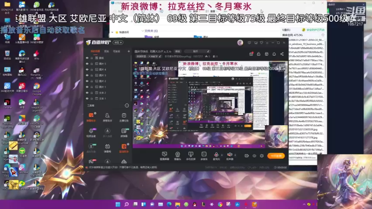This screenshot has width=372, height=209.
Task: Collapse the 文件夹 (6) group in Explorer
Action: coord(142,31)
